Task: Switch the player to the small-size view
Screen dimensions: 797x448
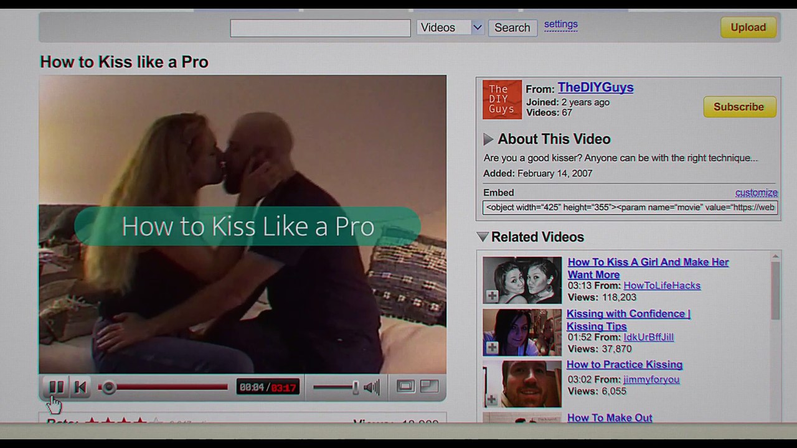Action: 405,386
